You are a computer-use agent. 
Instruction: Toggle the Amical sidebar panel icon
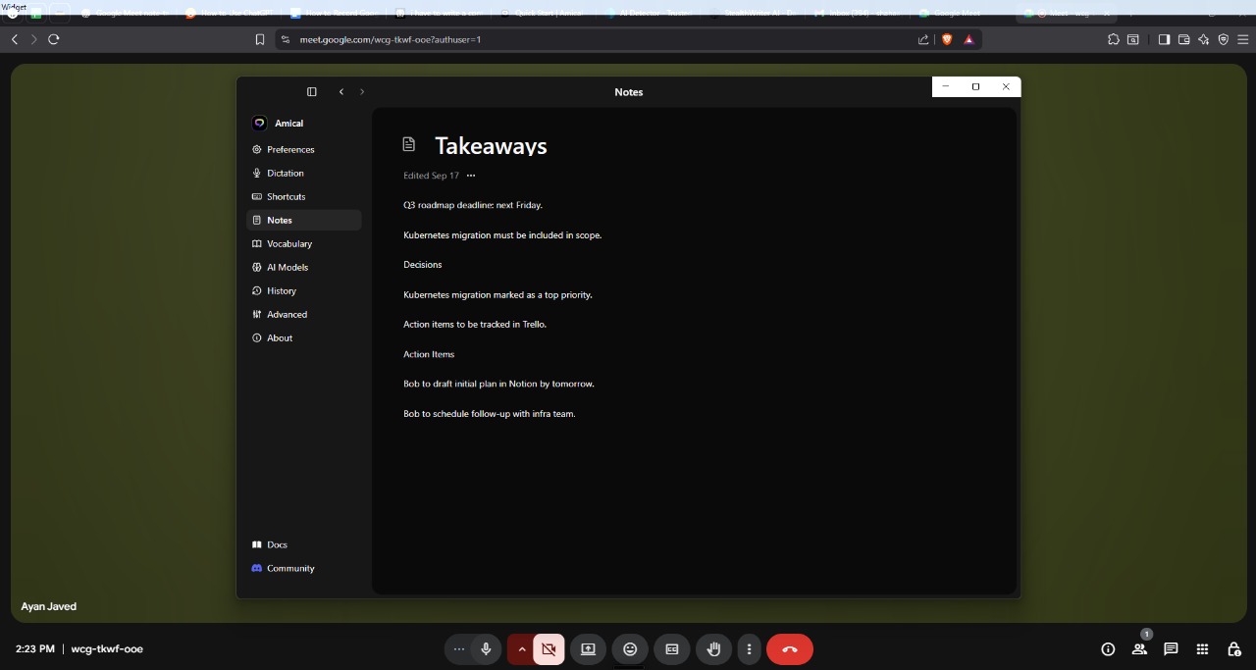pos(312,92)
